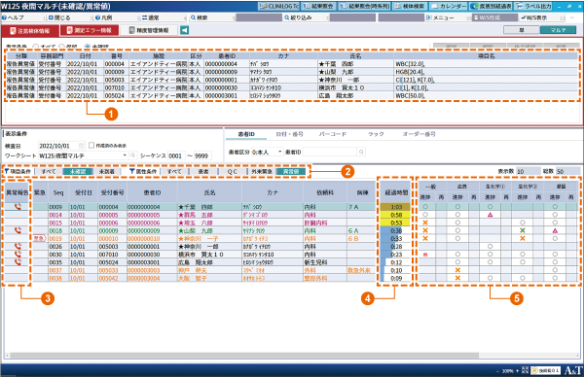Viewport: 584px width, 377px height.
Task: Click the 患者ID input field
Action: tap(330, 152)
